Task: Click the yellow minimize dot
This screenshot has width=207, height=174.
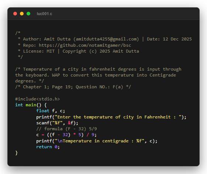Action: click(22, 14)
